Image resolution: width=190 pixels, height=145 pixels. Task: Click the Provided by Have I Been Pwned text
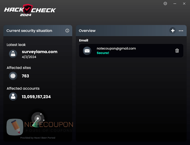tap(38, 138)
